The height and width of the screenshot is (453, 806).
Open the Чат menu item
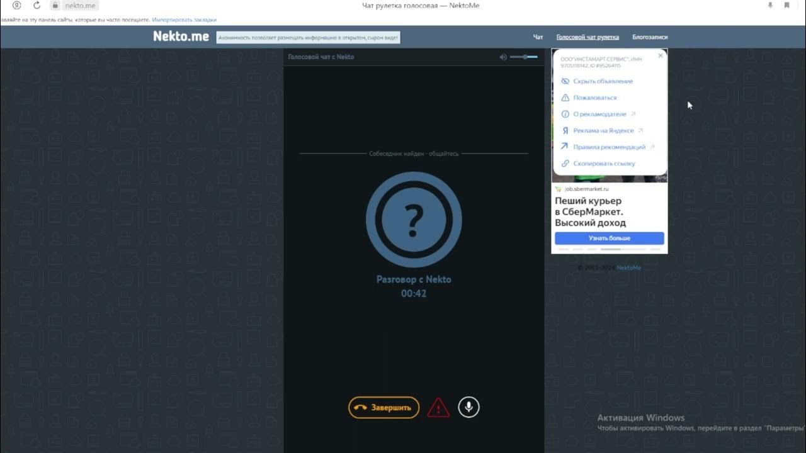[538, 37]
